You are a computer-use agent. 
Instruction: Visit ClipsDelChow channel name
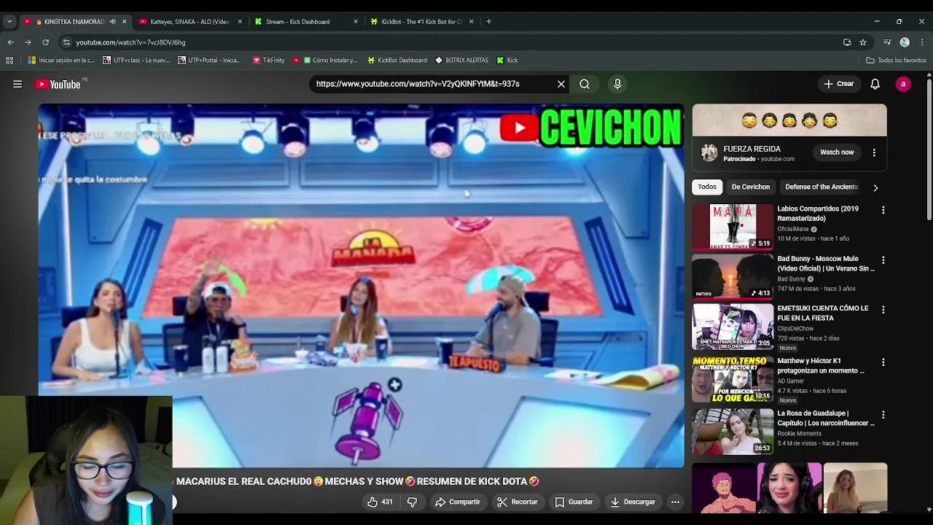point(795,328)
